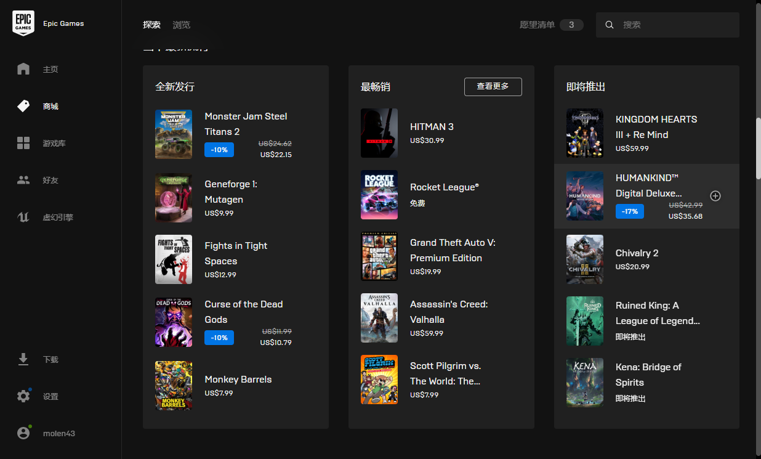The width and height of the screenshot is (761, 459).
Task: Click the US$35.68 HUMANKIND price
Action: [x=685, y=216]
